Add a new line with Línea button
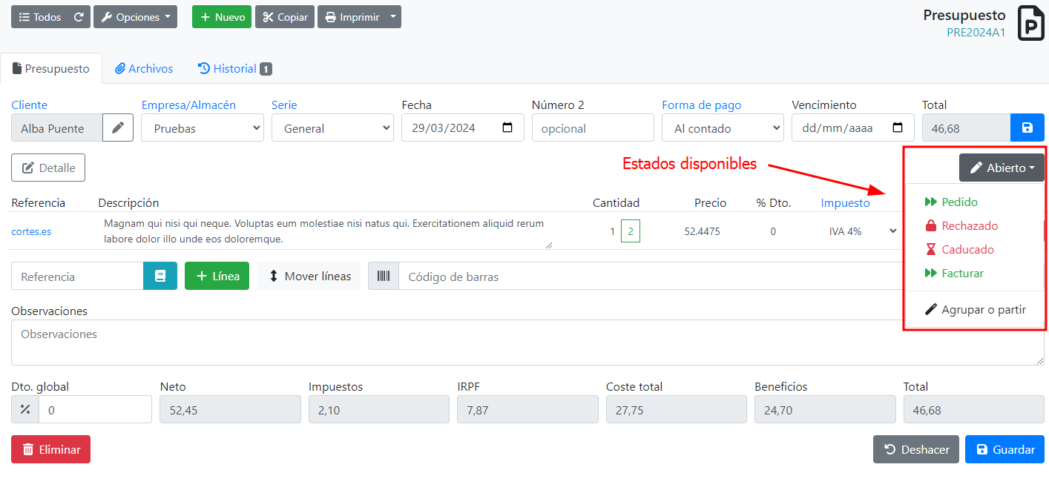The height and width of the screenshot is (493, 1049). [217, 276]
